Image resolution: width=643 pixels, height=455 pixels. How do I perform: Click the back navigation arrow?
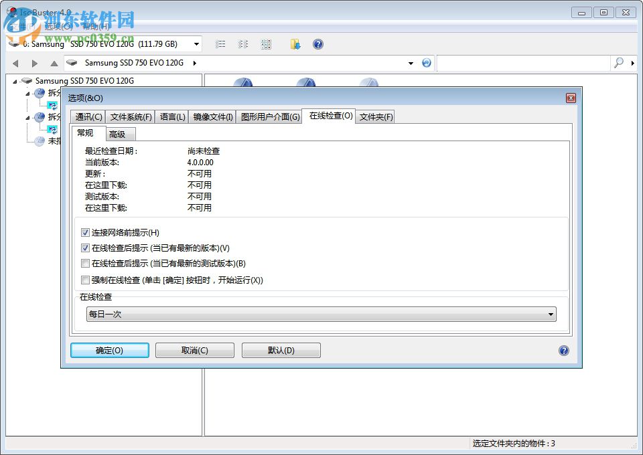[15, 62]
